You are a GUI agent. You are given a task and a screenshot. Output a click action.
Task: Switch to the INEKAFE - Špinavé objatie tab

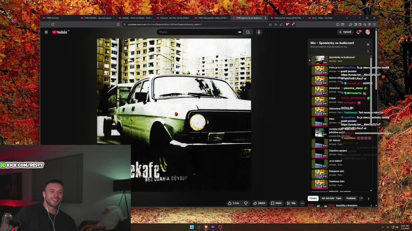tap(97, 18)
